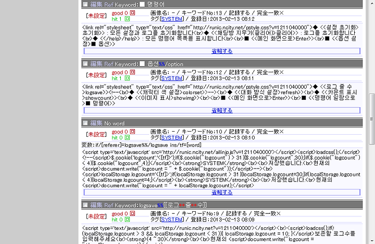Click the No word title text
The image size is (375, 244).
coord(114,123)
